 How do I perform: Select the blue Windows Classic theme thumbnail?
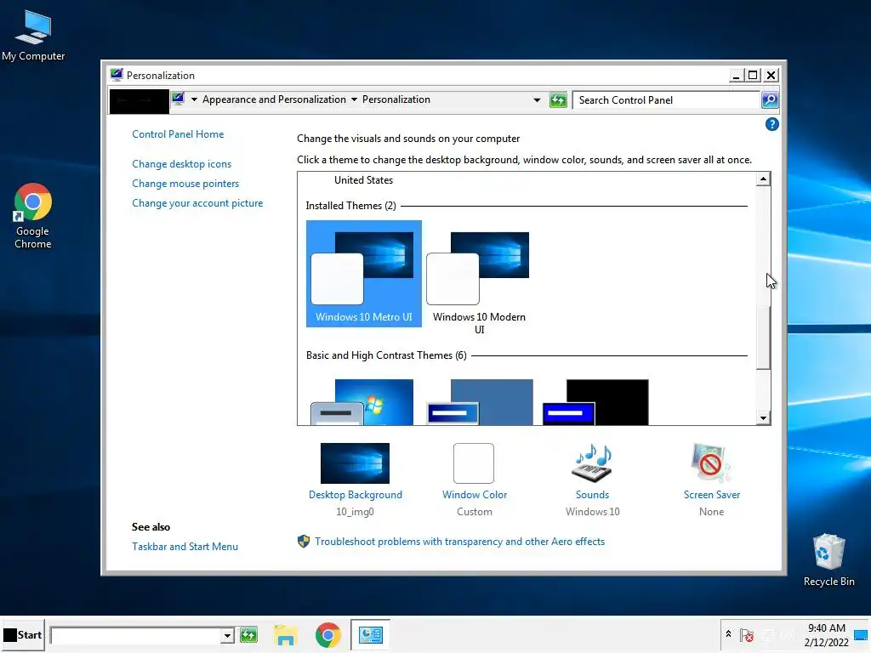(480, 402)
